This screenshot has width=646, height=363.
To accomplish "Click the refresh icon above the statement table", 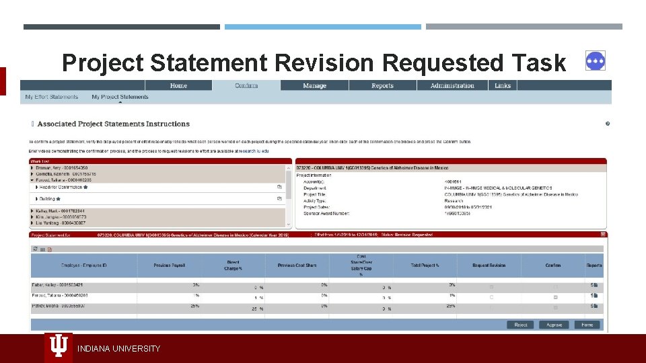I will (x=35, y=249).
